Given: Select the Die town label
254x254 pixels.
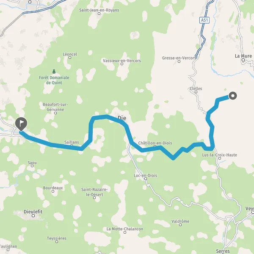Looking at the screenshot, I should pyautogui.click(x=122, y=118).
